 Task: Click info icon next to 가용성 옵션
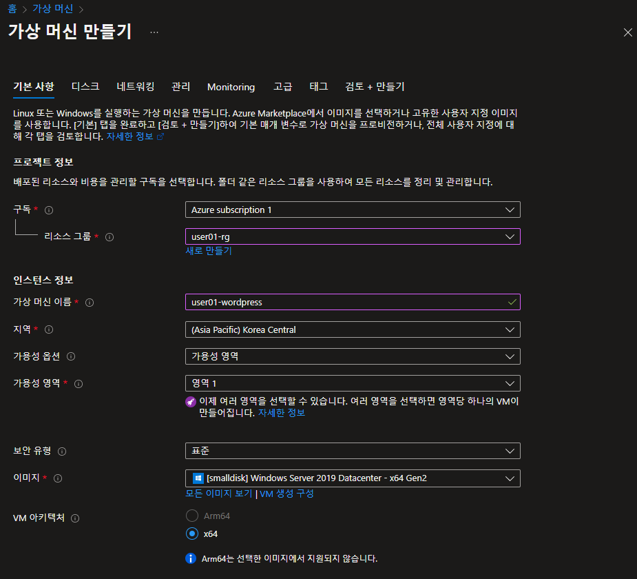pos(71,356)
